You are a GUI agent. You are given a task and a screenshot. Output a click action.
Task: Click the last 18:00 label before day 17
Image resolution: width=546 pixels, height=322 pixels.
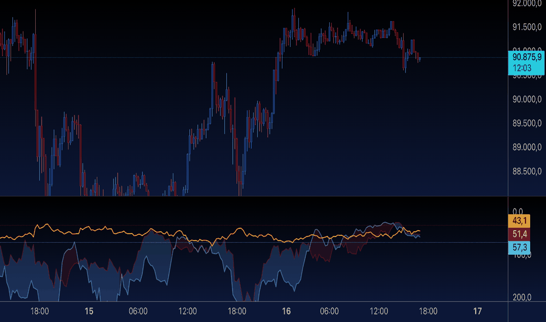pyautogui.click(x=428, y=311)
